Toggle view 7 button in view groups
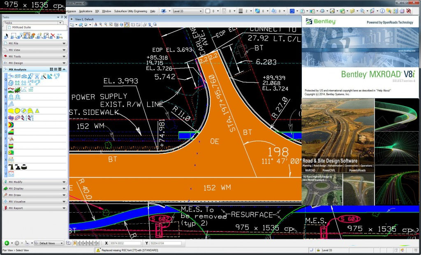This screenshot has height=255, width=421. coord(95,243)
